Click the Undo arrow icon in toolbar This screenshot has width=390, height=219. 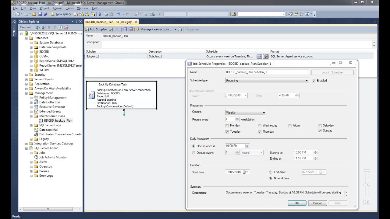click(119, 14)
